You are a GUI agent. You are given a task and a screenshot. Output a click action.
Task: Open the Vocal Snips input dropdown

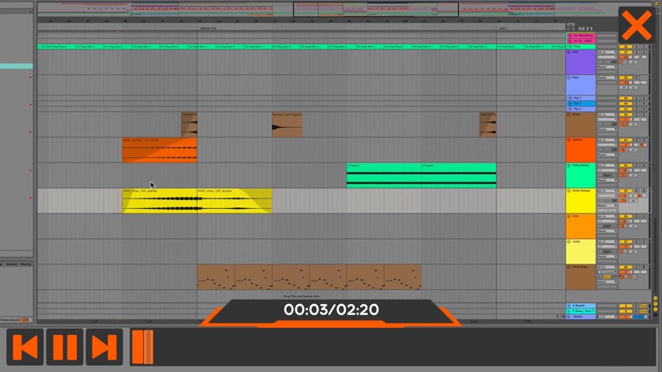(607, 267)
